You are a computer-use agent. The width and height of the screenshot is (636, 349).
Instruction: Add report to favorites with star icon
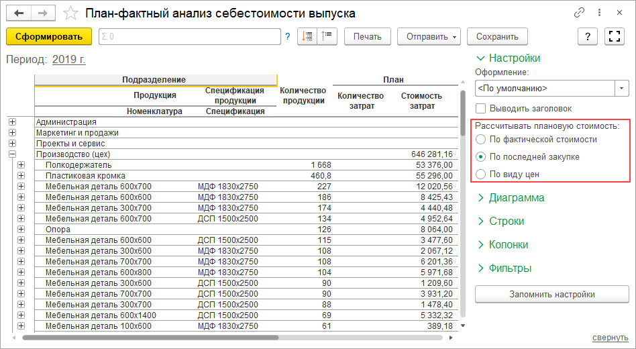click(x=70, y=13)
